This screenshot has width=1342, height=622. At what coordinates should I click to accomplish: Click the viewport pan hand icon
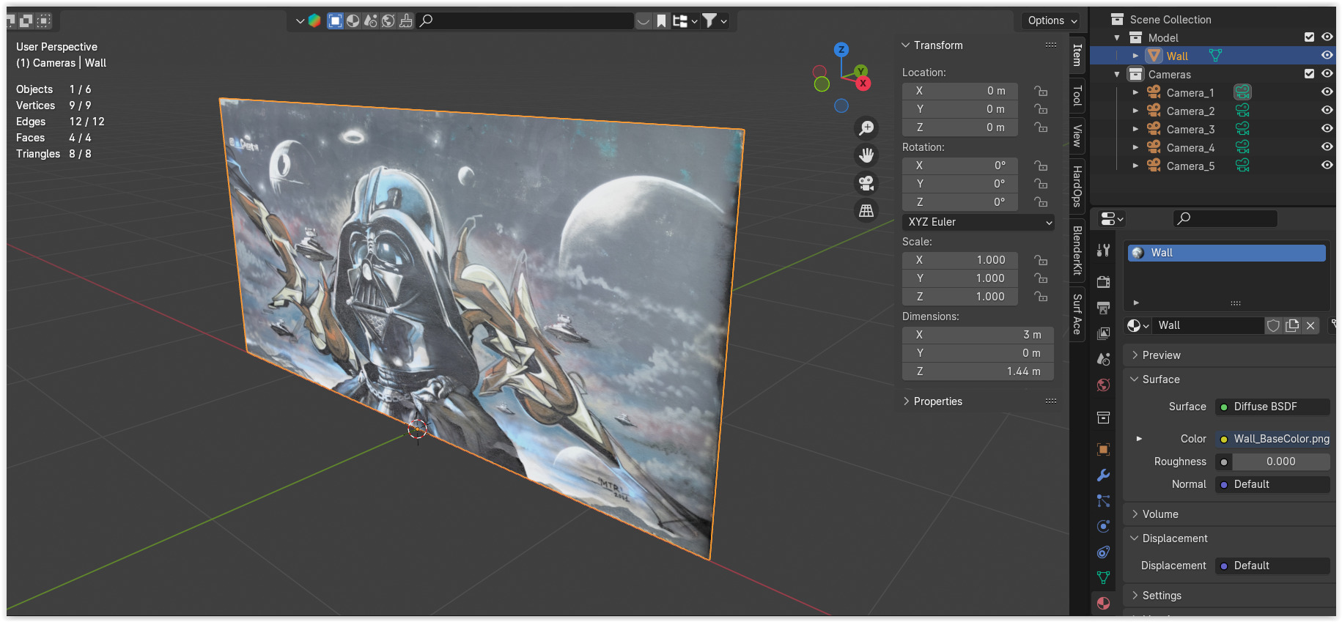pos(866,155)
